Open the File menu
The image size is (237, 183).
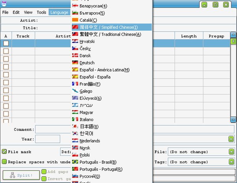(5, 12)
